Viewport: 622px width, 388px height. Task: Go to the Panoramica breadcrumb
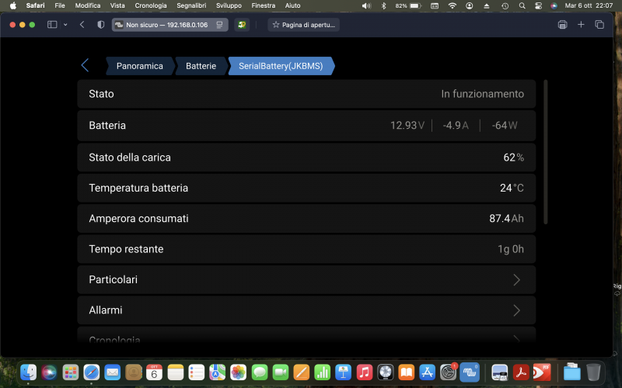coord(140,66)
